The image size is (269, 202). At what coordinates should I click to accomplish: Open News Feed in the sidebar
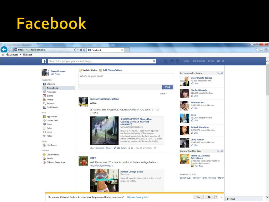click(x=58, y=88)
